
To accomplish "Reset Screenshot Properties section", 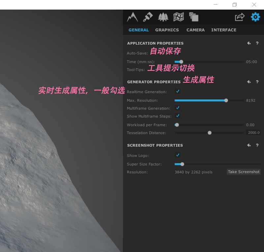I will click(249, 145).
